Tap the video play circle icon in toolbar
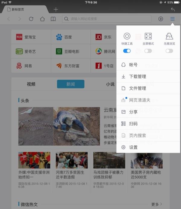The height and width of the screenshot is (209, 181). pyautogui.click(x=161, y=19)
